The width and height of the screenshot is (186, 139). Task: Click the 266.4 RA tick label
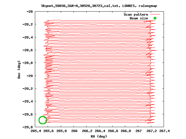(x=100, y=131)
